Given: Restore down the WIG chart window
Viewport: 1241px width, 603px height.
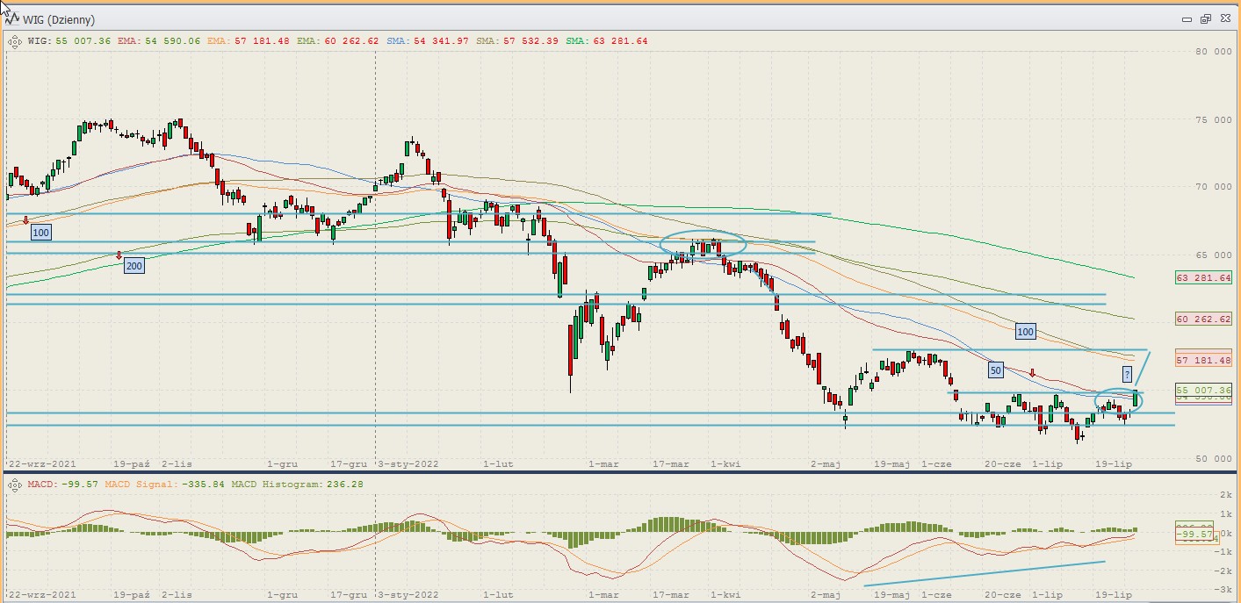Looking at the screenshot, I should [1205, 18].
